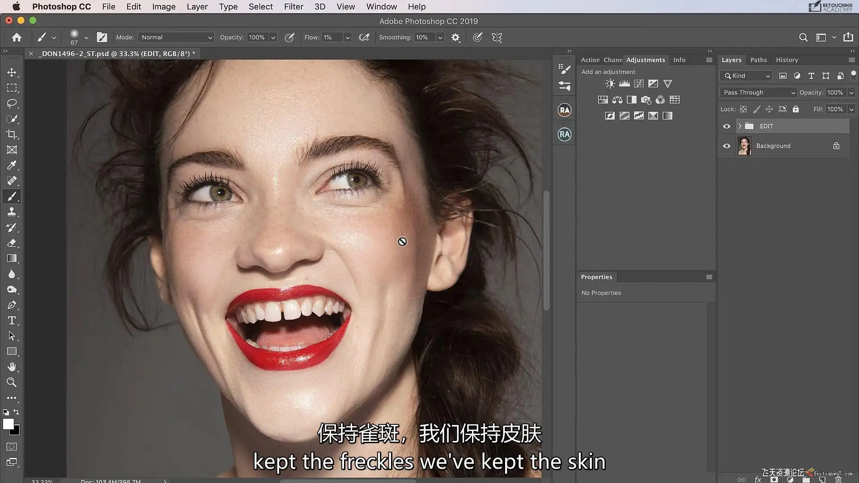Hide the Background layer

[x=727, y=146]
